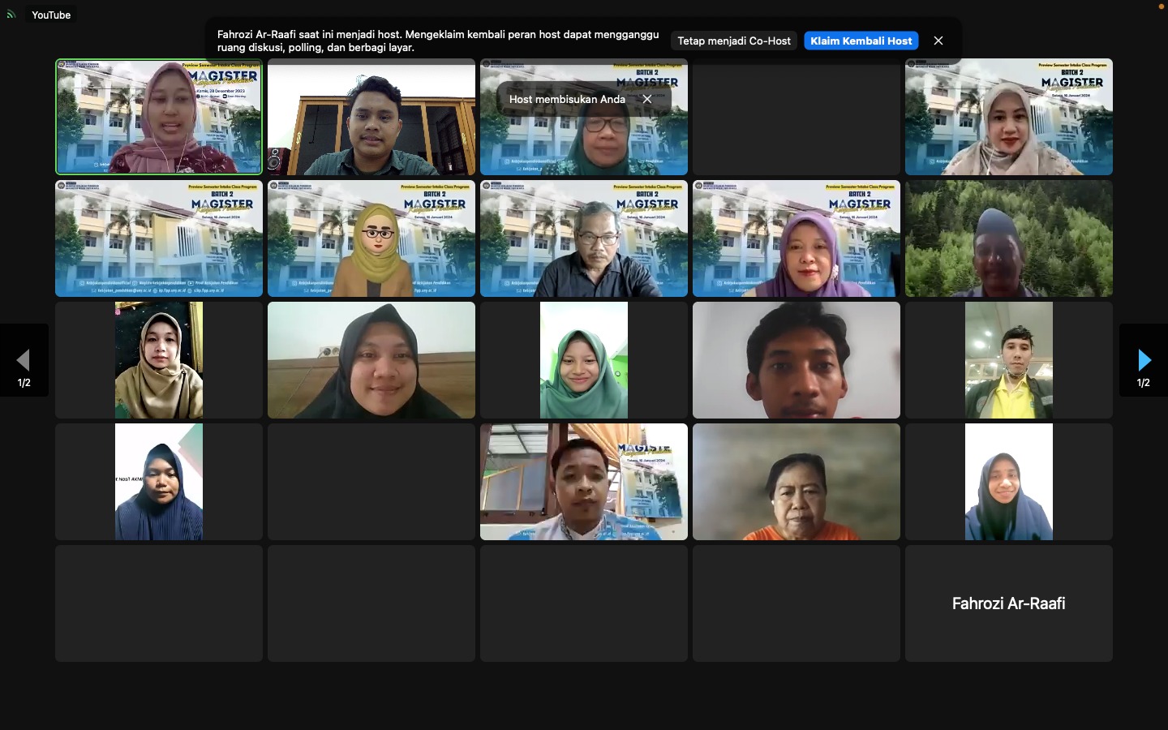This screenshot has width=1168, height=730.
Task: Go to next gallery page with right arrow
Action: pos(1144,360)
